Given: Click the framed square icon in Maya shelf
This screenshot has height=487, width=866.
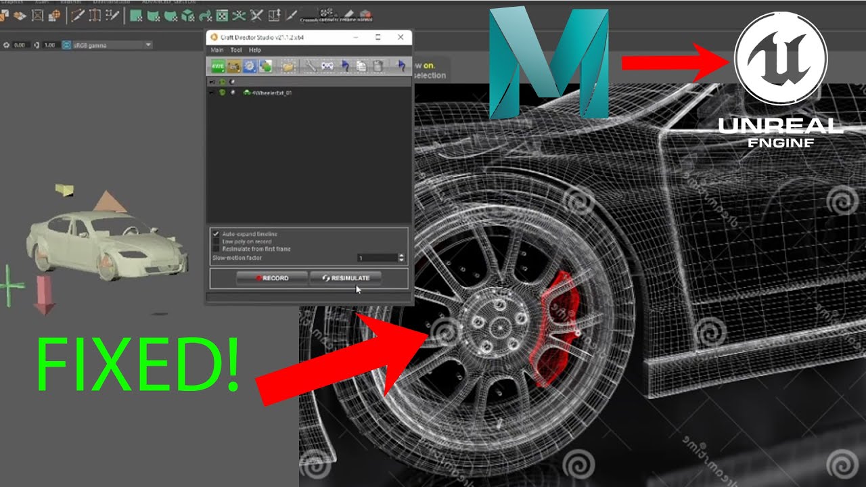Looking at the screenshot, I should tap(38, 15).
